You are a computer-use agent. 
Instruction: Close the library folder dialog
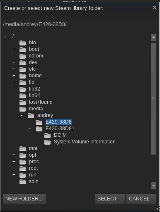coord(155,8)
